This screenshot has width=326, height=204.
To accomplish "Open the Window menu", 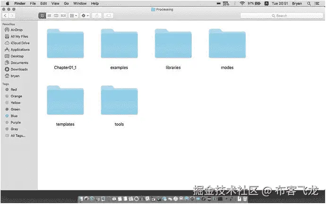I will pyautogui.click(x=80, y=3).
